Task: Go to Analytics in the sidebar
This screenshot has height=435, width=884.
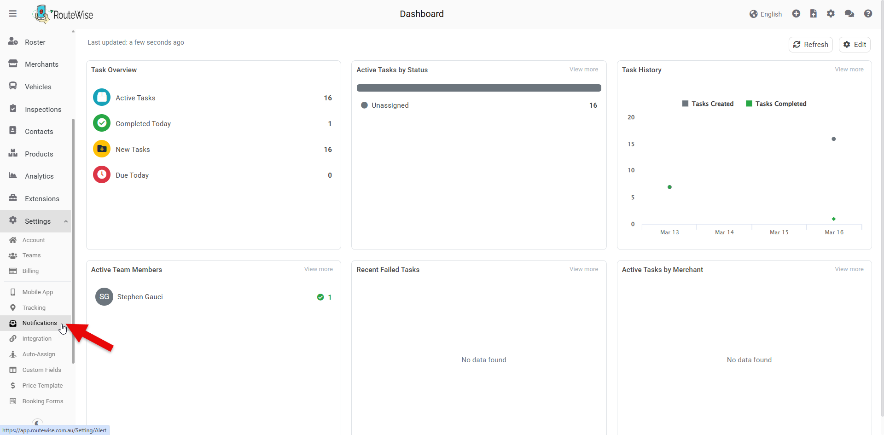Action: point(39,176)
